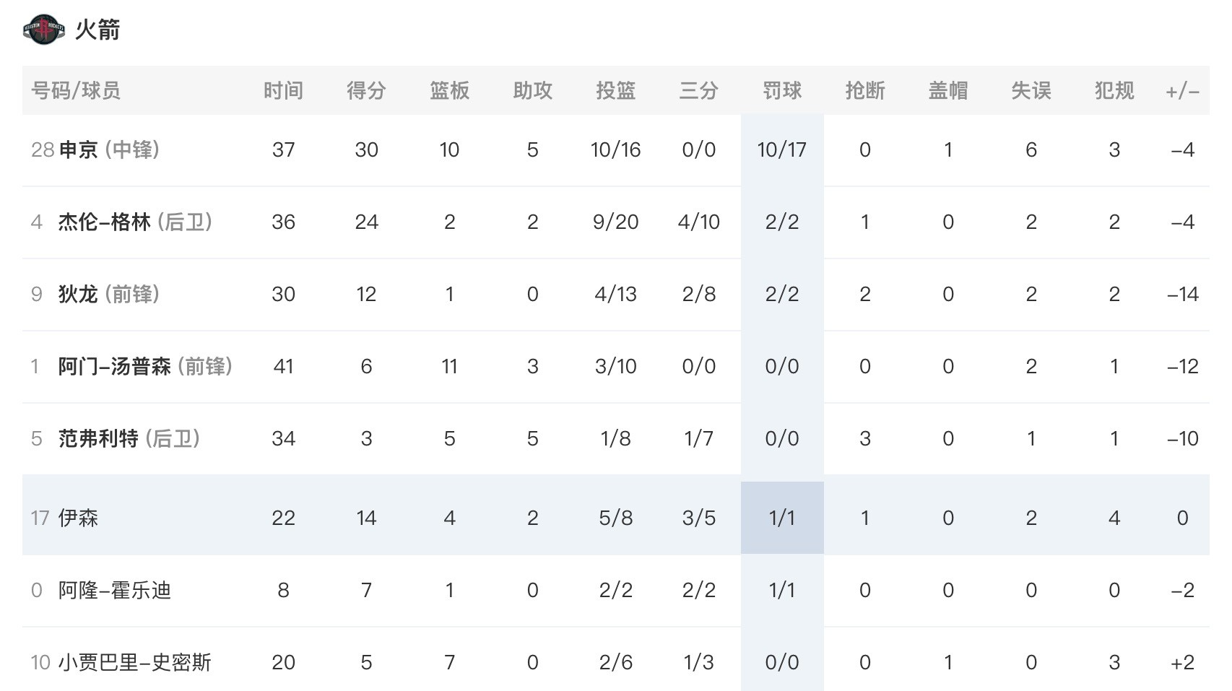
Task: Select player 狄龙 name
Action: (x=78, y=294)
